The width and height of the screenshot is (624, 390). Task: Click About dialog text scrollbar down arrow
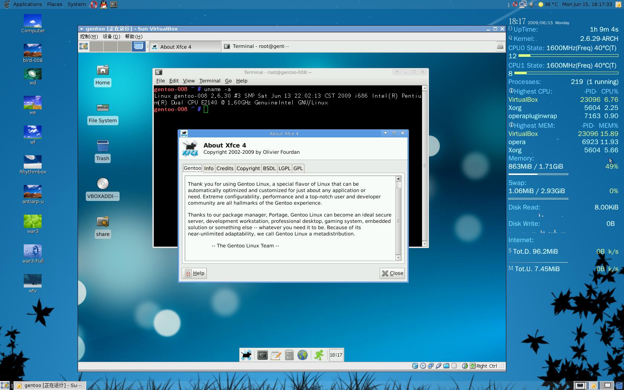[x=398, y=258]
